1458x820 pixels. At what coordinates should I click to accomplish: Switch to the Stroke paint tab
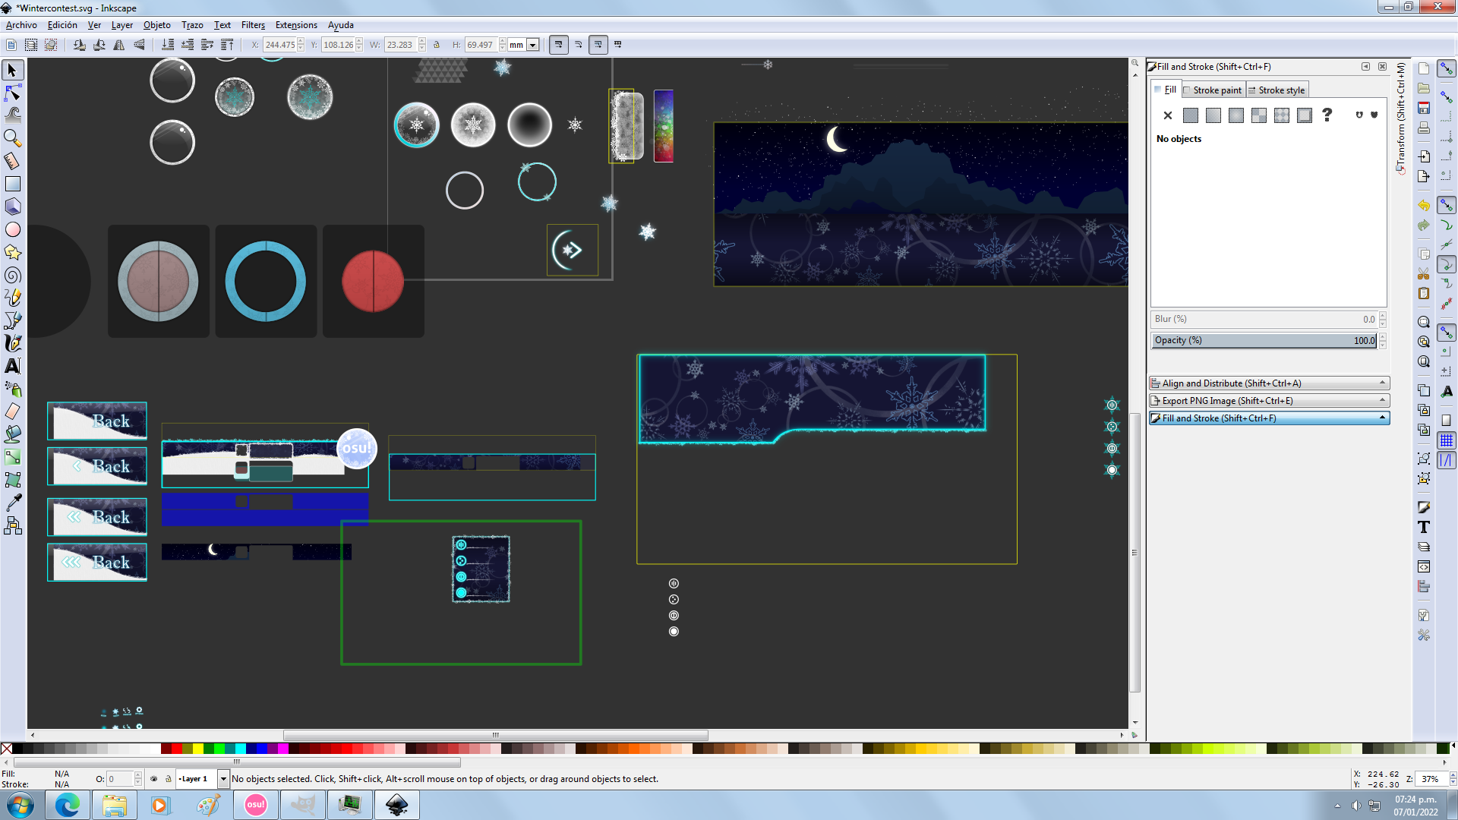point(1213,90)
